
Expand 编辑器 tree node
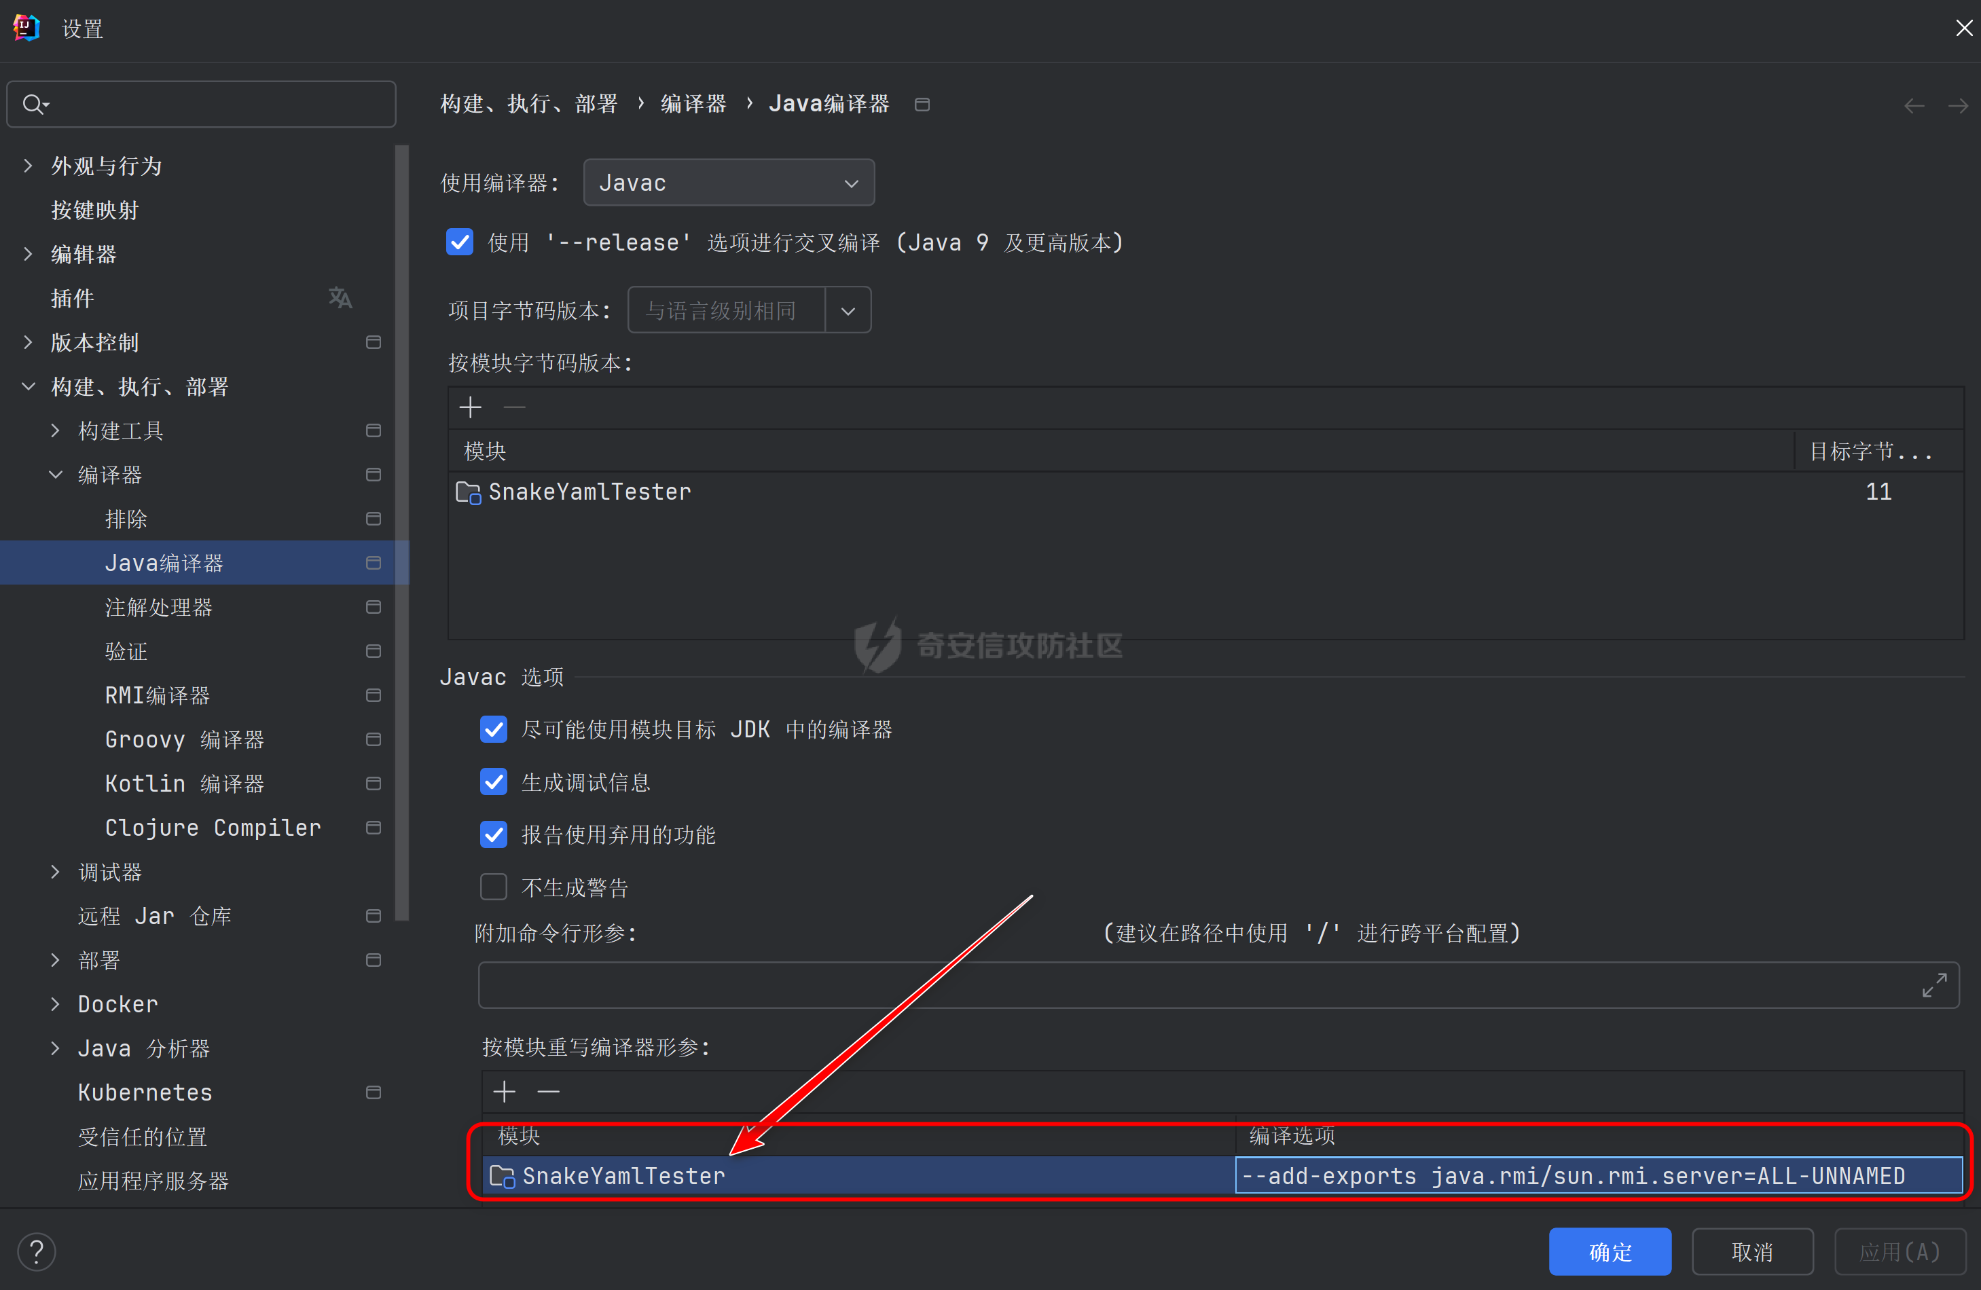point(29,254)
